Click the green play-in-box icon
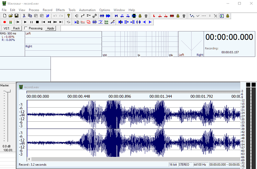 point(222,16)
